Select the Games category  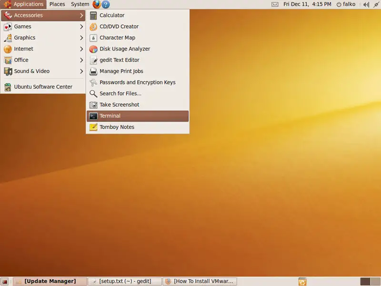tap(43, 27)
